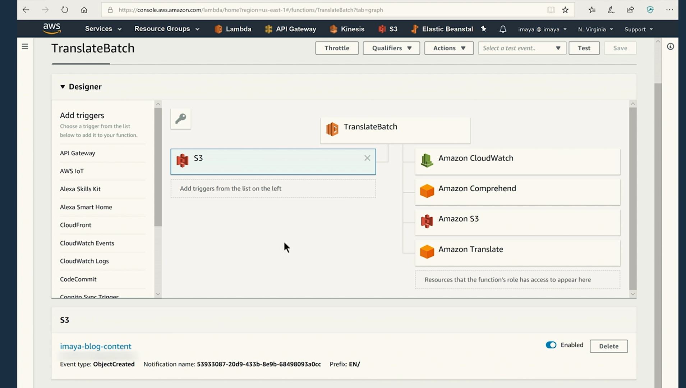Viewport: 686px width, 388px height.
Task: Click scroll down arrow of triggers list
Action: tap(158, 294)
